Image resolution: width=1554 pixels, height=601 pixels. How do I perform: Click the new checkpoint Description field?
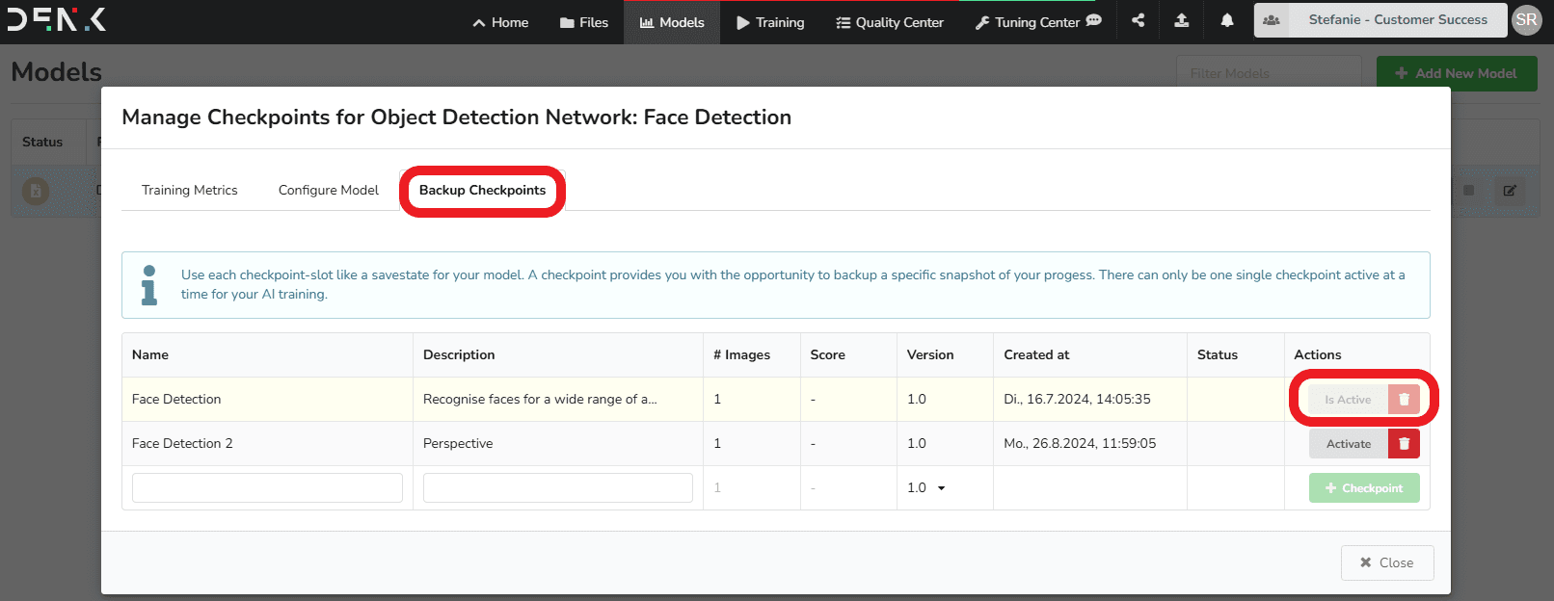(558, 487)
